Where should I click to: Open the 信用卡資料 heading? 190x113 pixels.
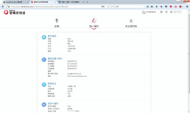53,103
